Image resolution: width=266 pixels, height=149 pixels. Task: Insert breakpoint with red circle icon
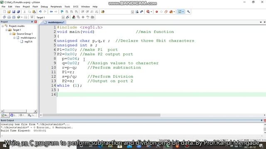point(157,12)
